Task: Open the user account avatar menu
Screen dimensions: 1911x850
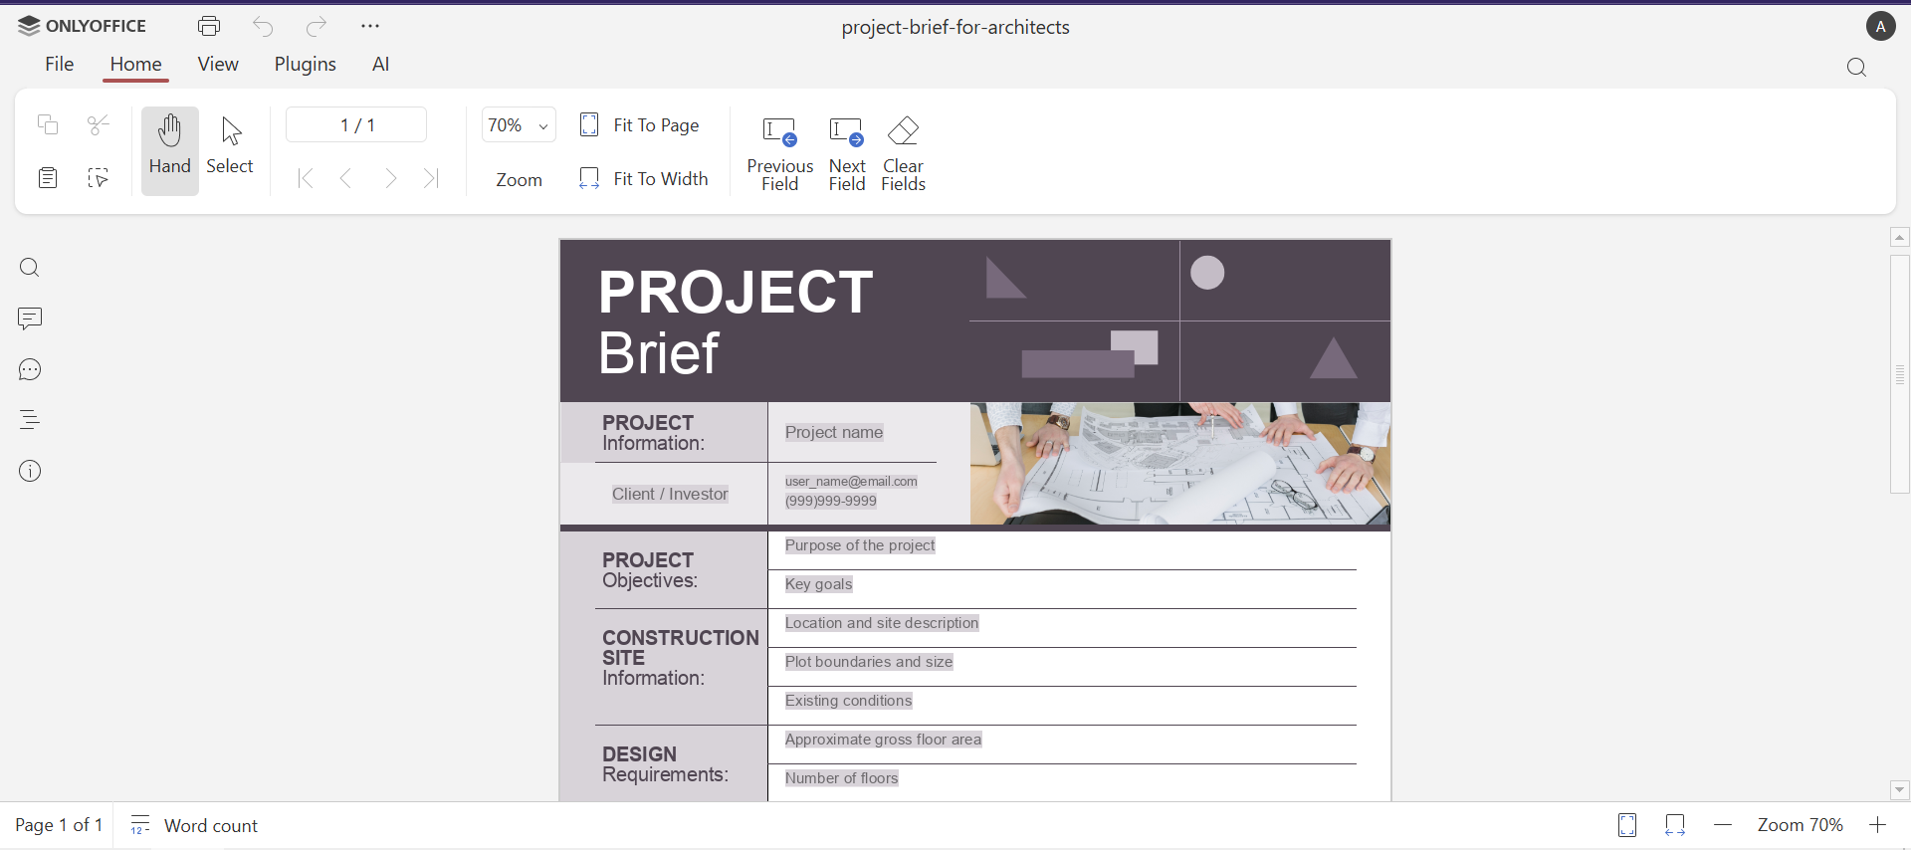Action: 1880,27
